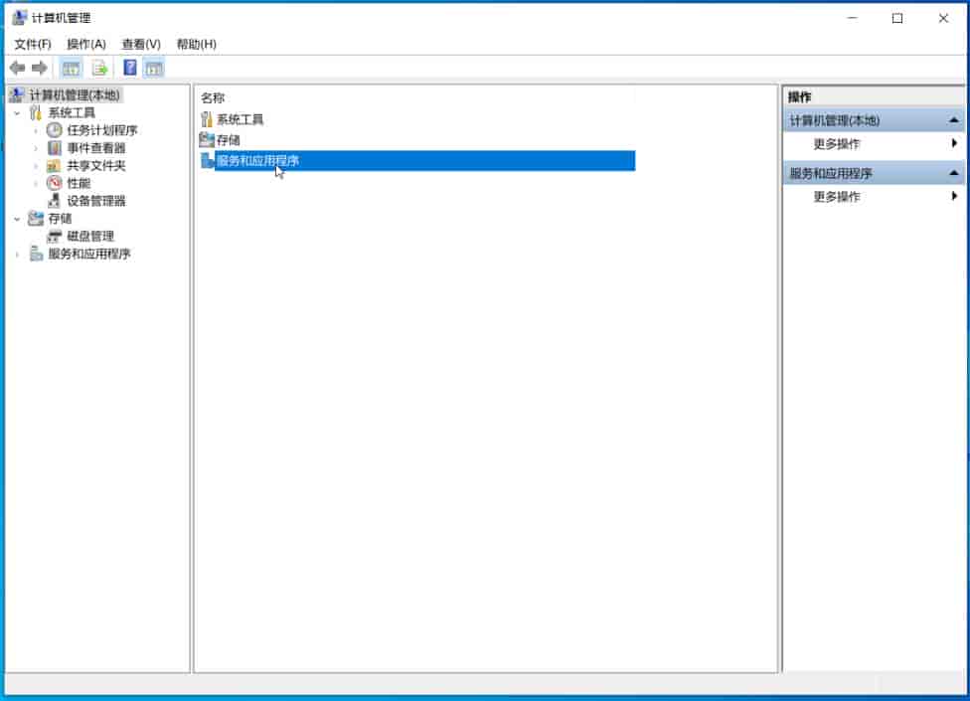
Task: Click the 服务和应用程序 icon in the center list
Action: pyautogui.click(x=208, y=161)
